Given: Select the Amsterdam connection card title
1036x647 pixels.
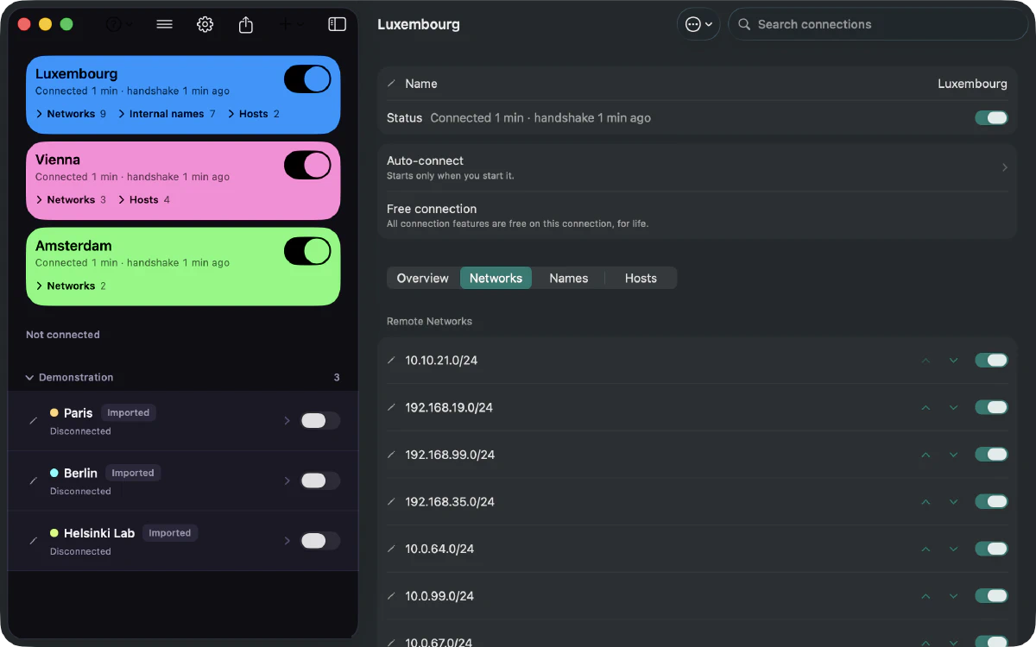Looking at the screenshot, I should point(73,246).
